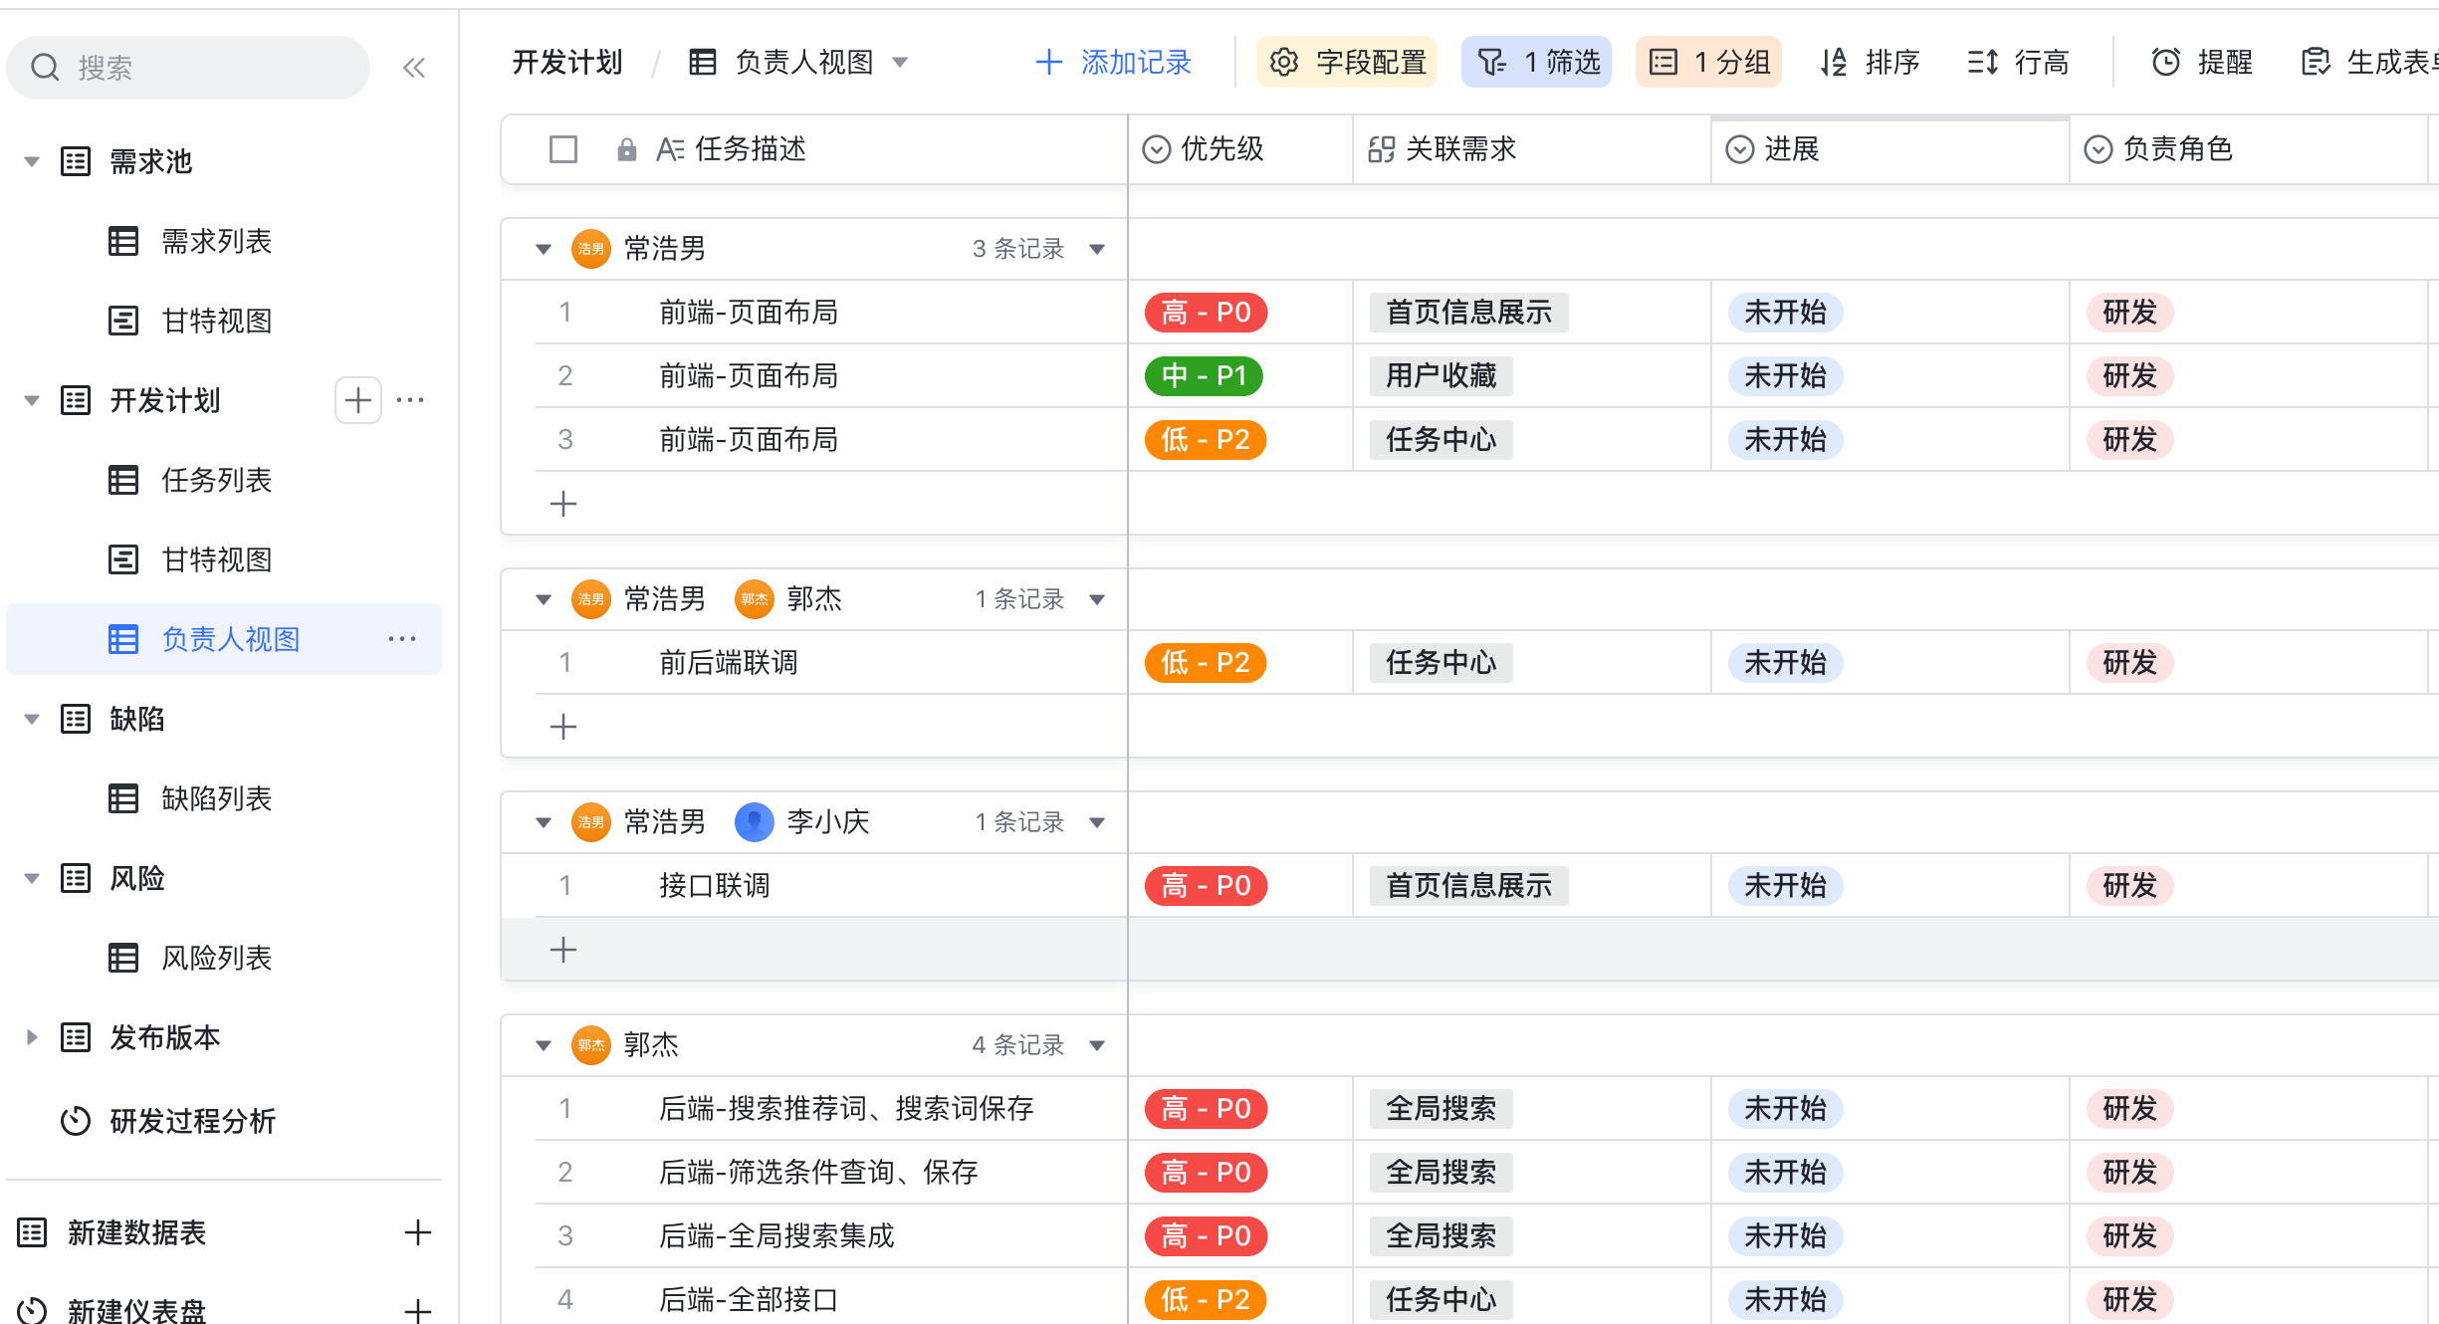Viewport: 2439px width, 1324px height.
Task: Collapse the sidebar with double-chevron icon
Action: click(413, 68)
